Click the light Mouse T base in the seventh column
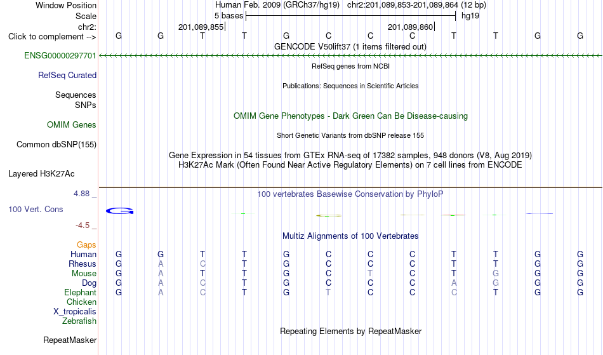This screenshot has width=603, height=355. pyautogui.click(x=370, y=274)
